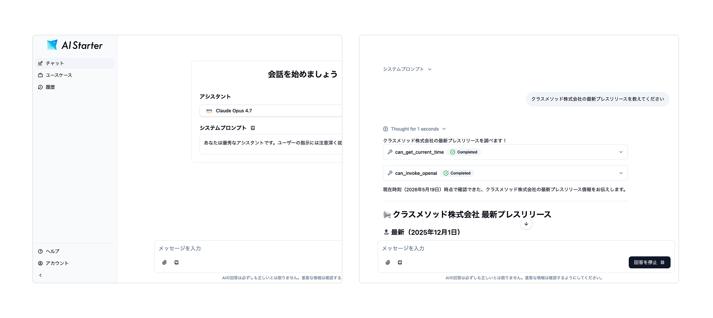The height and width of the screenshot is (318, 713).
Task: Expand the can_get_current_time tool result
Action: [x=505, y=152]
